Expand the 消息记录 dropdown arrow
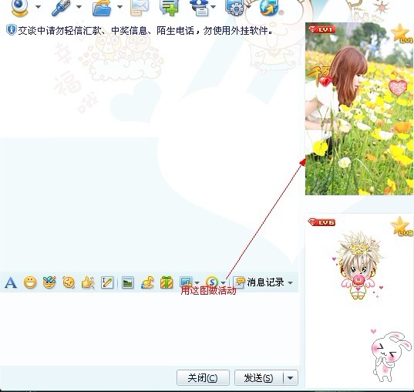This screenshot has width=414, height=392. click(290, 283)
